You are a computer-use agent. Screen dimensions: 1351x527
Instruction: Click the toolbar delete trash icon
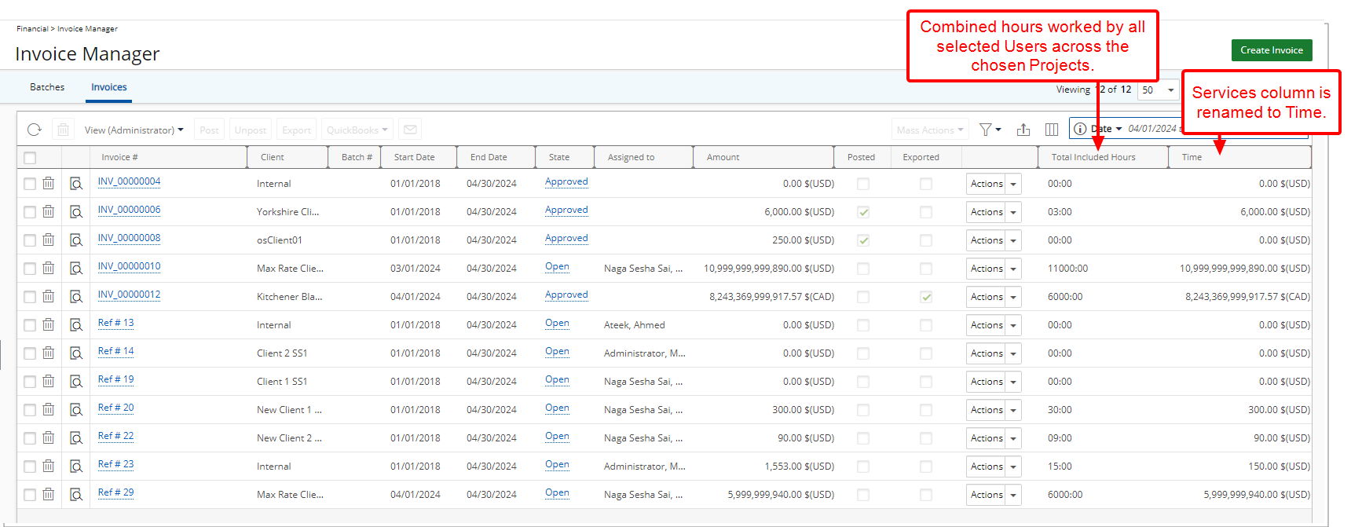pos(64,130)
